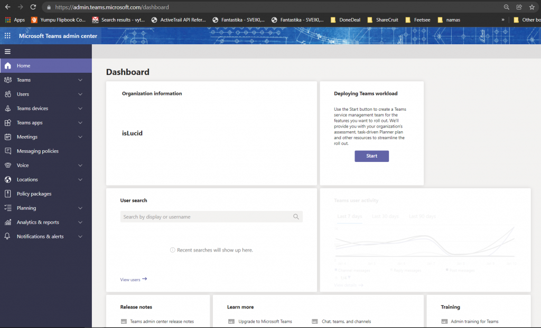
Task: Open Chat, teams, and channels link
Action: 347,322
